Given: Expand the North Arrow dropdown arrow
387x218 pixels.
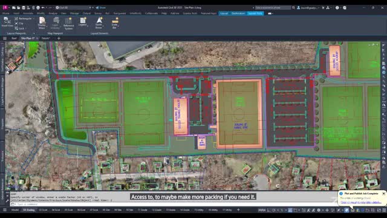Looking at the screenshot, I should pos(103,25).
